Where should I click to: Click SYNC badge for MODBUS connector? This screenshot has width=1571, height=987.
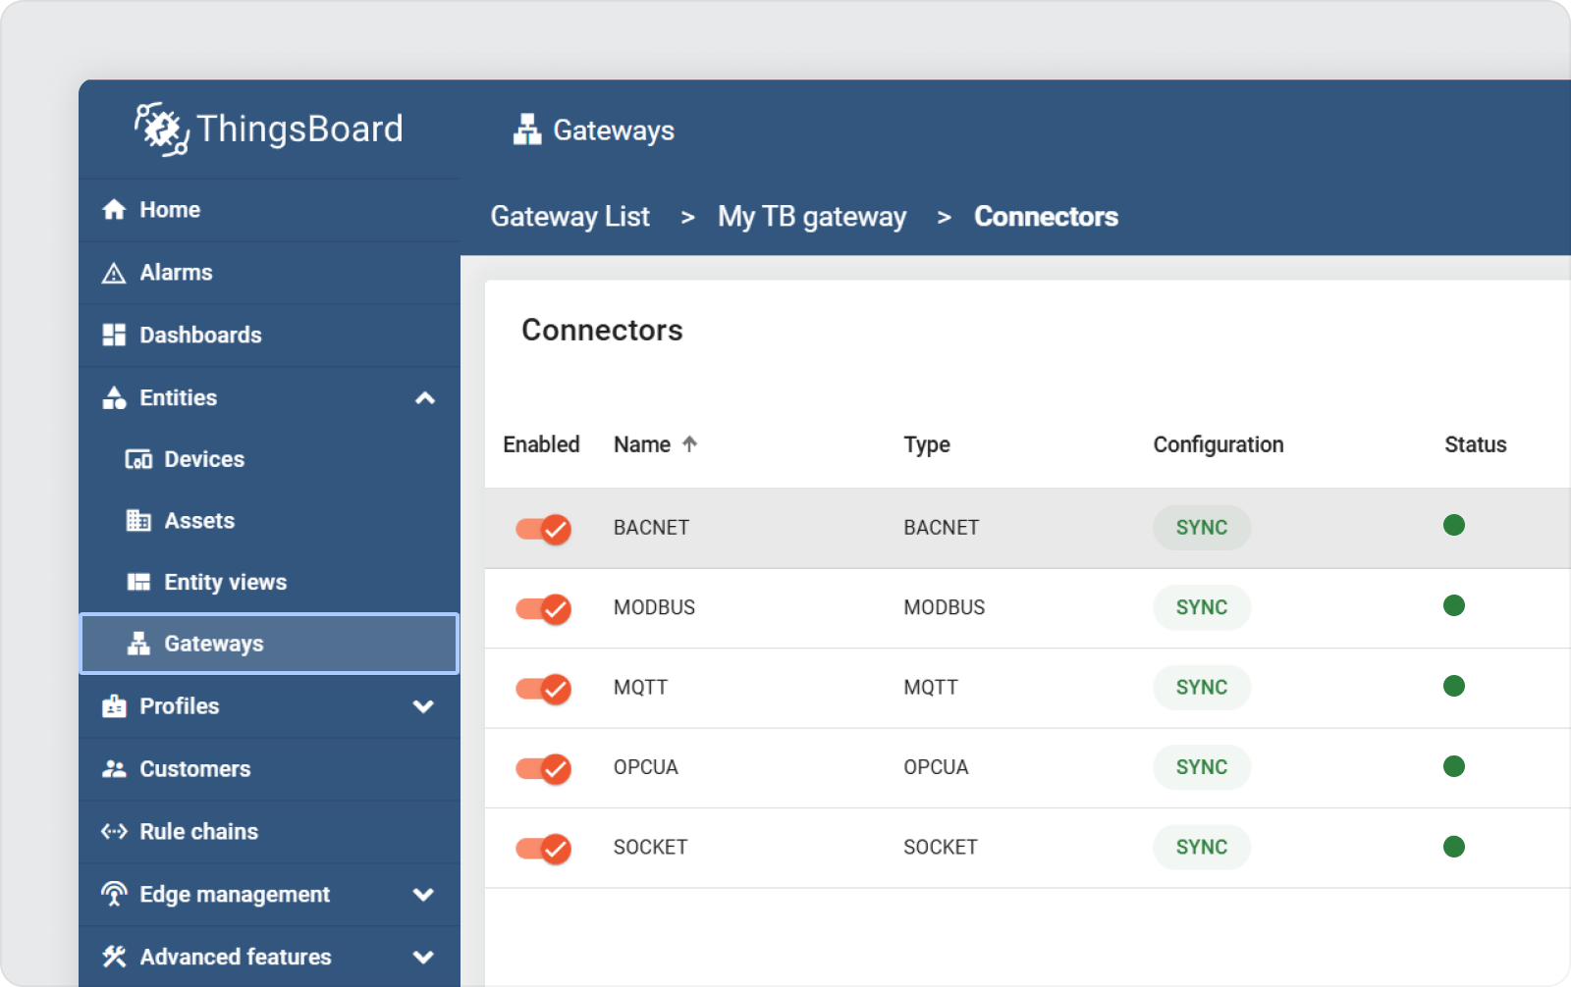pyautogui.click(x=1201, y=608)
